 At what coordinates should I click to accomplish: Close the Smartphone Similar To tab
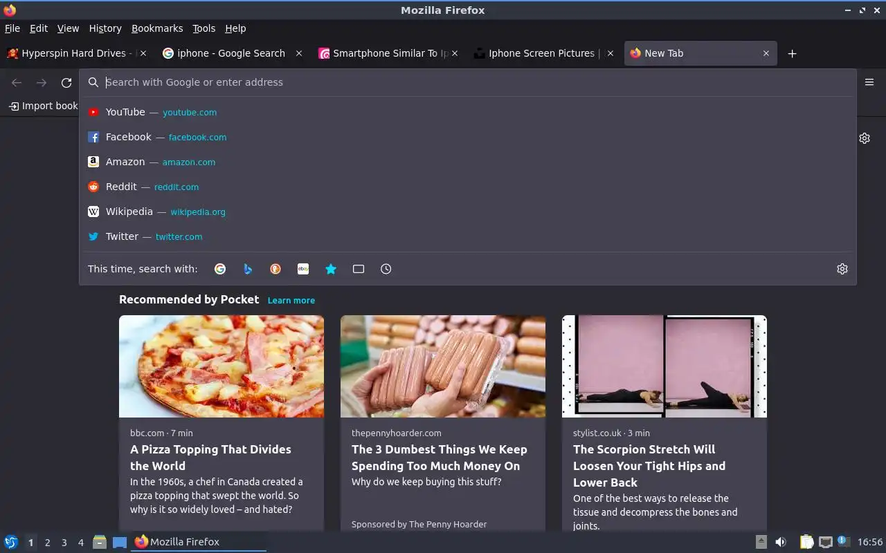455,53
